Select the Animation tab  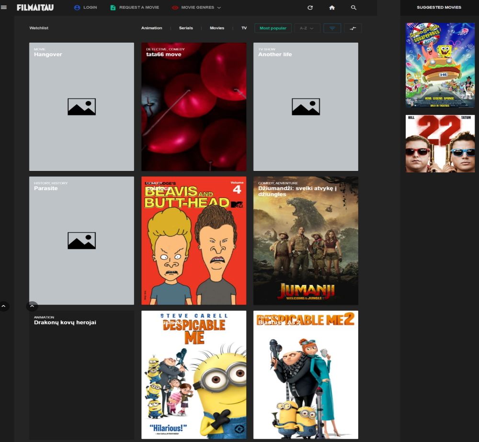coord(151,28)
